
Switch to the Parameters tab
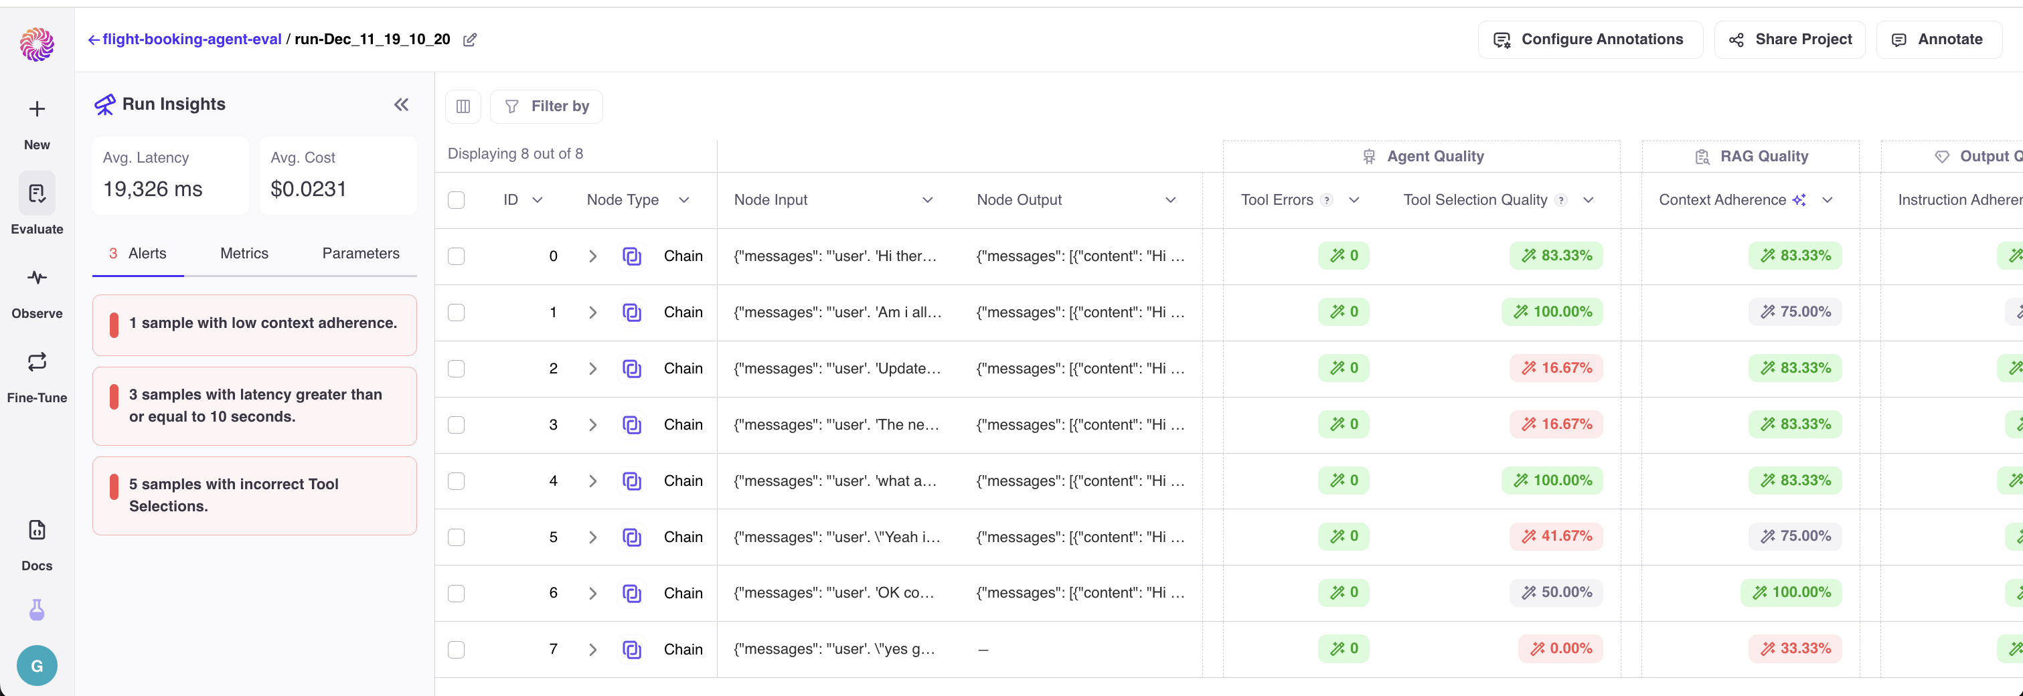pyautogui.click(x=360, y=254)
